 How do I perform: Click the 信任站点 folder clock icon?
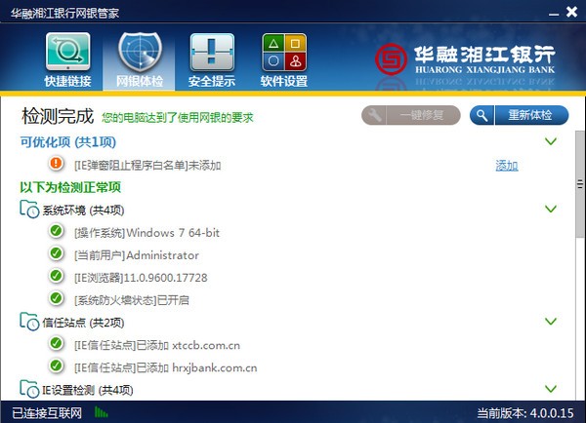(29, 322)
